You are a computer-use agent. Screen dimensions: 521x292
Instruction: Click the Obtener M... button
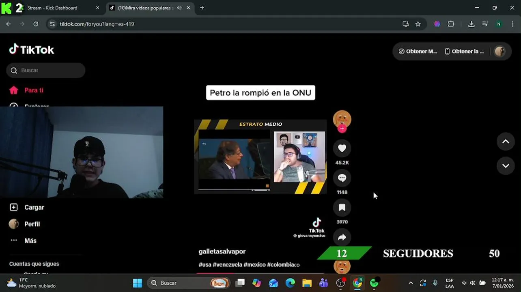pyautogui.click(x=418, y=52)
